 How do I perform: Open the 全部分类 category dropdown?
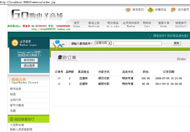pos(103,43)
